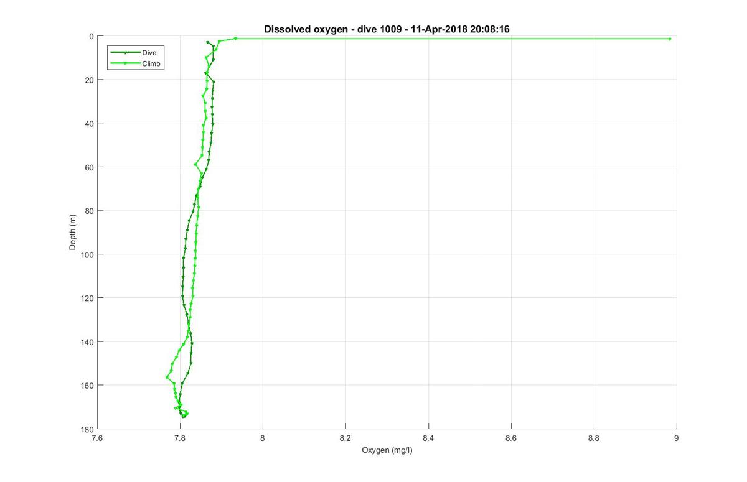
Task: Click the x-axis tick label 8.4
Action: coord(428,438)
